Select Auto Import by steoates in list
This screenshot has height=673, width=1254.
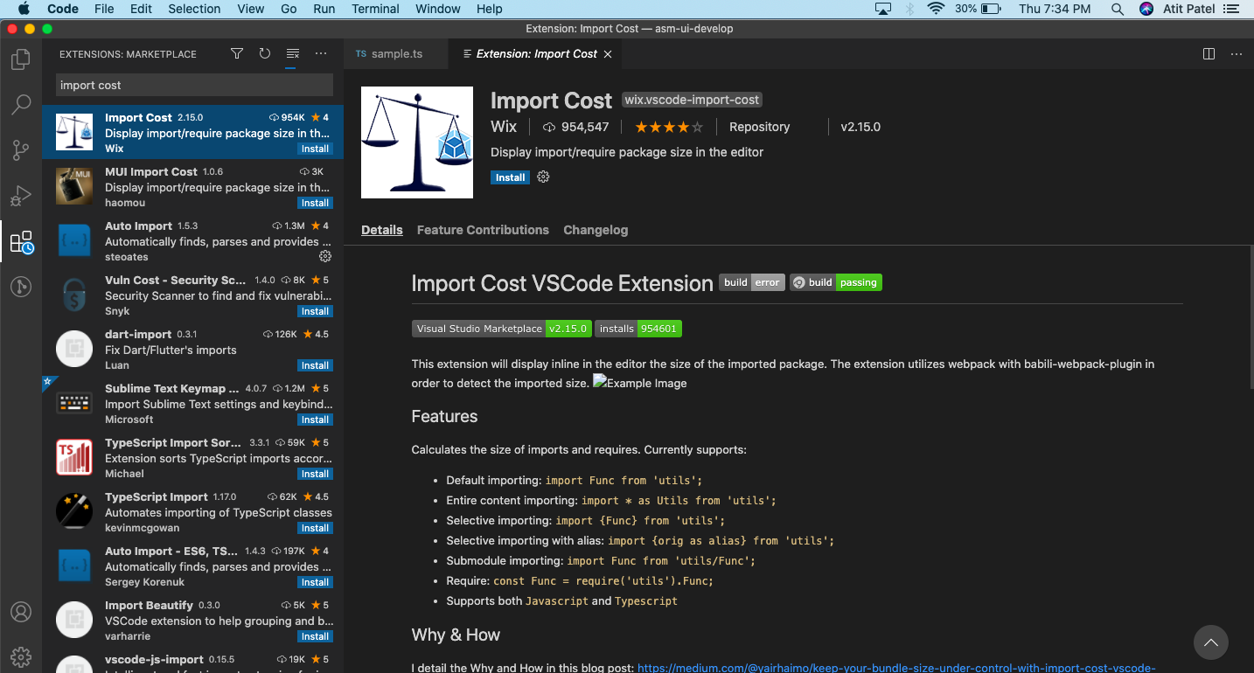pos(192,240)
